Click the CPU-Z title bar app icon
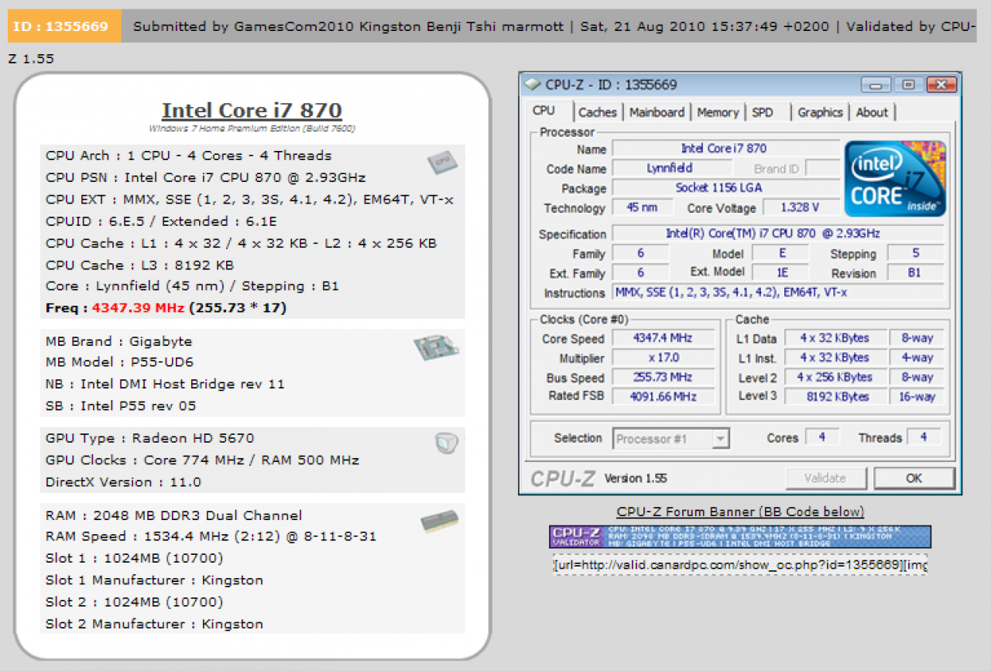 click(533, 84)
